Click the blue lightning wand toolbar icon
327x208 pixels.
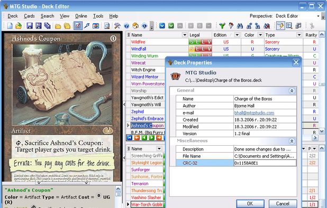coord(87,26)
